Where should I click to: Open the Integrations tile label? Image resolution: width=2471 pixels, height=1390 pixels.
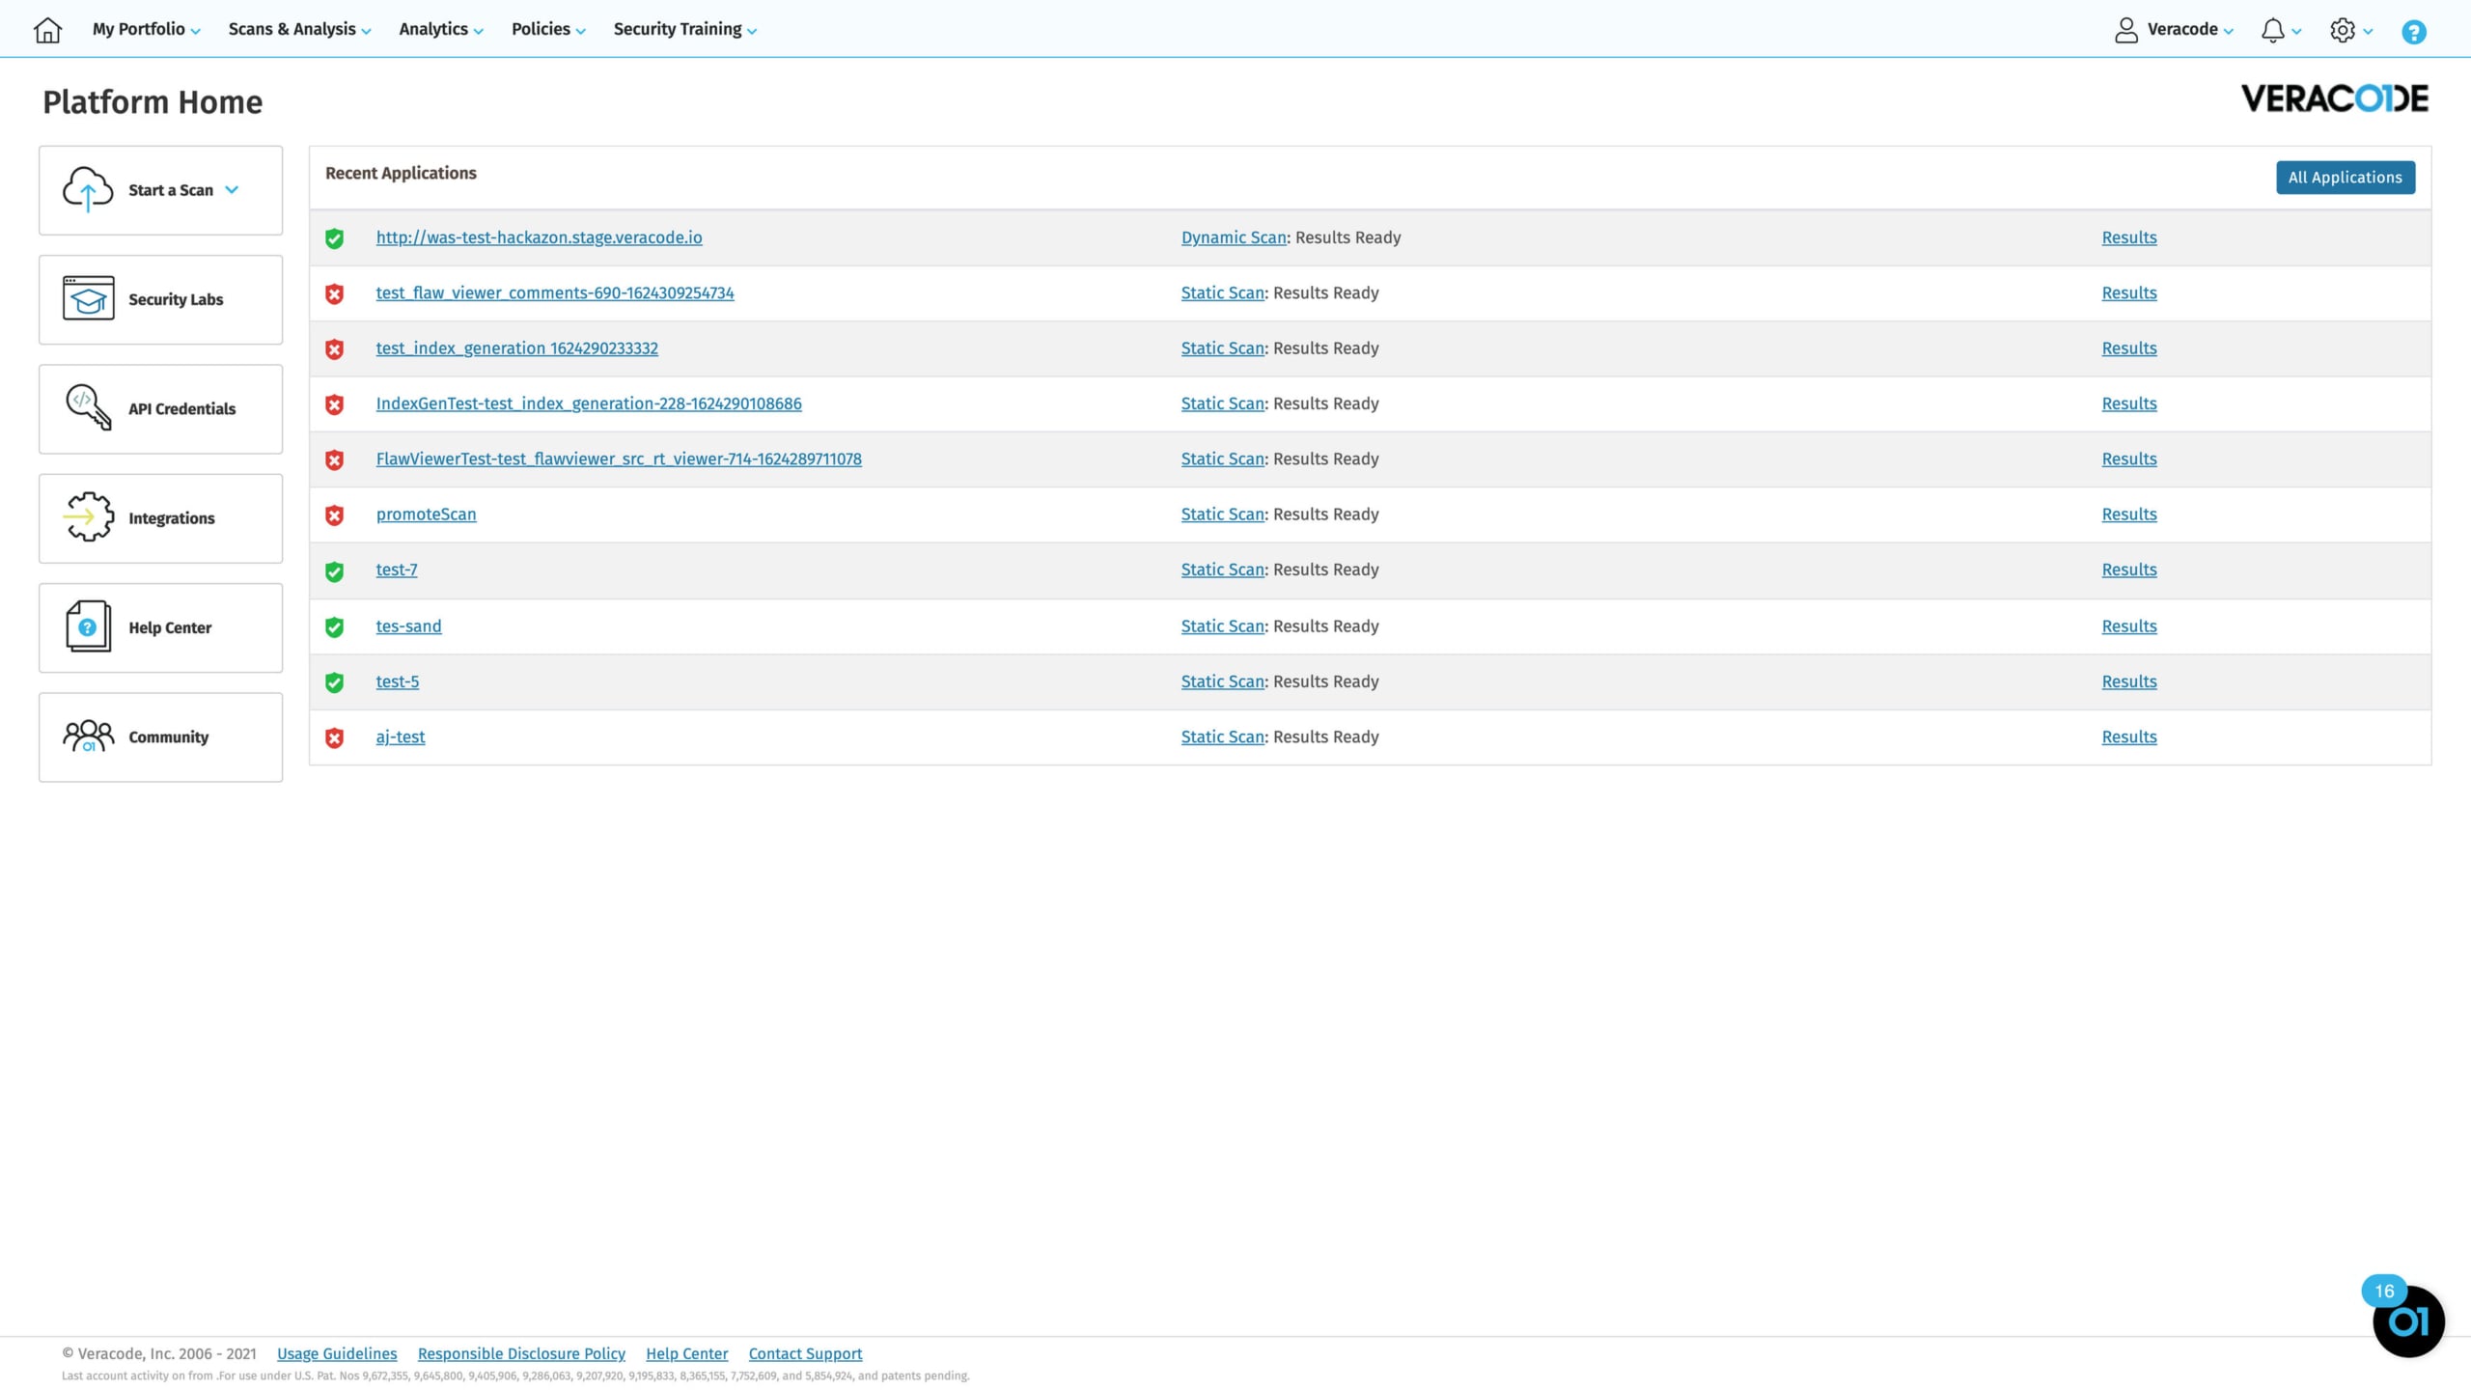pos(172,518)
